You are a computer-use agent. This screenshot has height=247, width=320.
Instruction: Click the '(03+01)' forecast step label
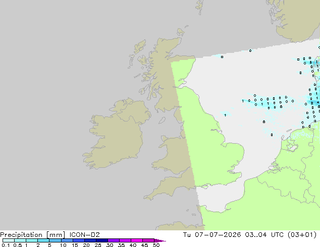[x=302, y=235]
